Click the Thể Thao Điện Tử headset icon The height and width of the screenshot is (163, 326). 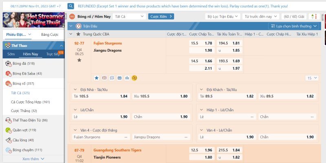(x=8, y=120)
